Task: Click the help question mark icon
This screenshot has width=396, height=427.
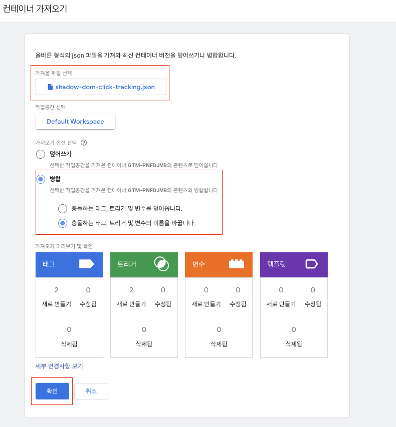Action: pos(84,143)
